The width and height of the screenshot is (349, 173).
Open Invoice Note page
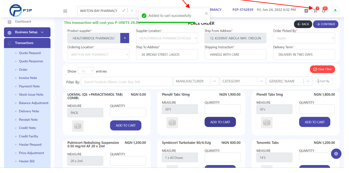click(28, 78)
